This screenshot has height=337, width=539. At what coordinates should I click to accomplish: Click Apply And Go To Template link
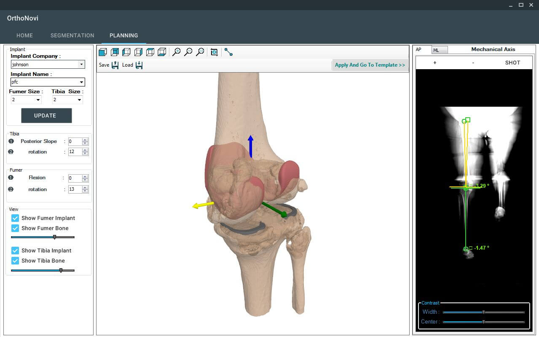point(370,65)
